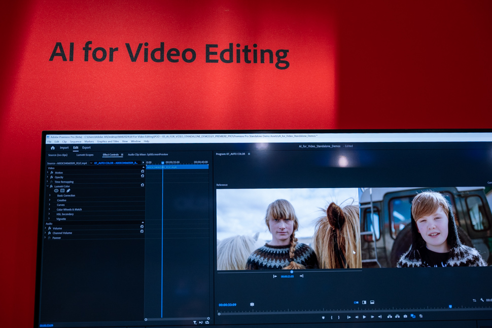Play the Program monitor sequence
Viewport: 492px width, 328px height.
[364, 317]
